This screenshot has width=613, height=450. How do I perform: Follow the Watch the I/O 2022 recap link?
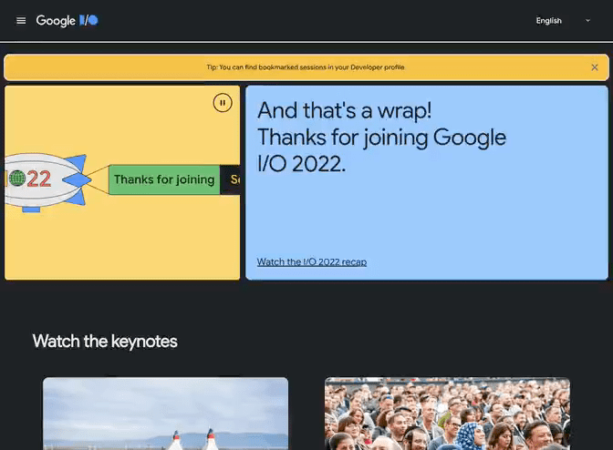click(312, 262)
